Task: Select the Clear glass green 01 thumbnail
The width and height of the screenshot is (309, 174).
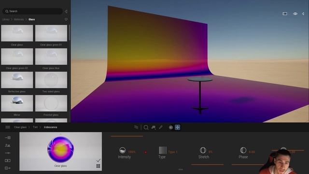Action: coord(51,33)
